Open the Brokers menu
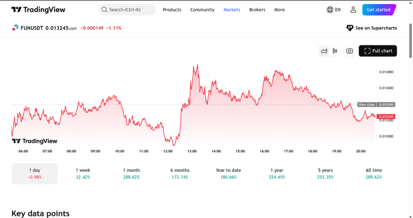Viewport: 413px width, 218px height. point(257,10)
